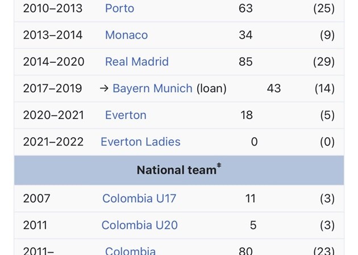Screen dimensions: 358x255
Task: Visit the Colombia U20 team link
Action: pyautogui.click(x=139, y=225)
